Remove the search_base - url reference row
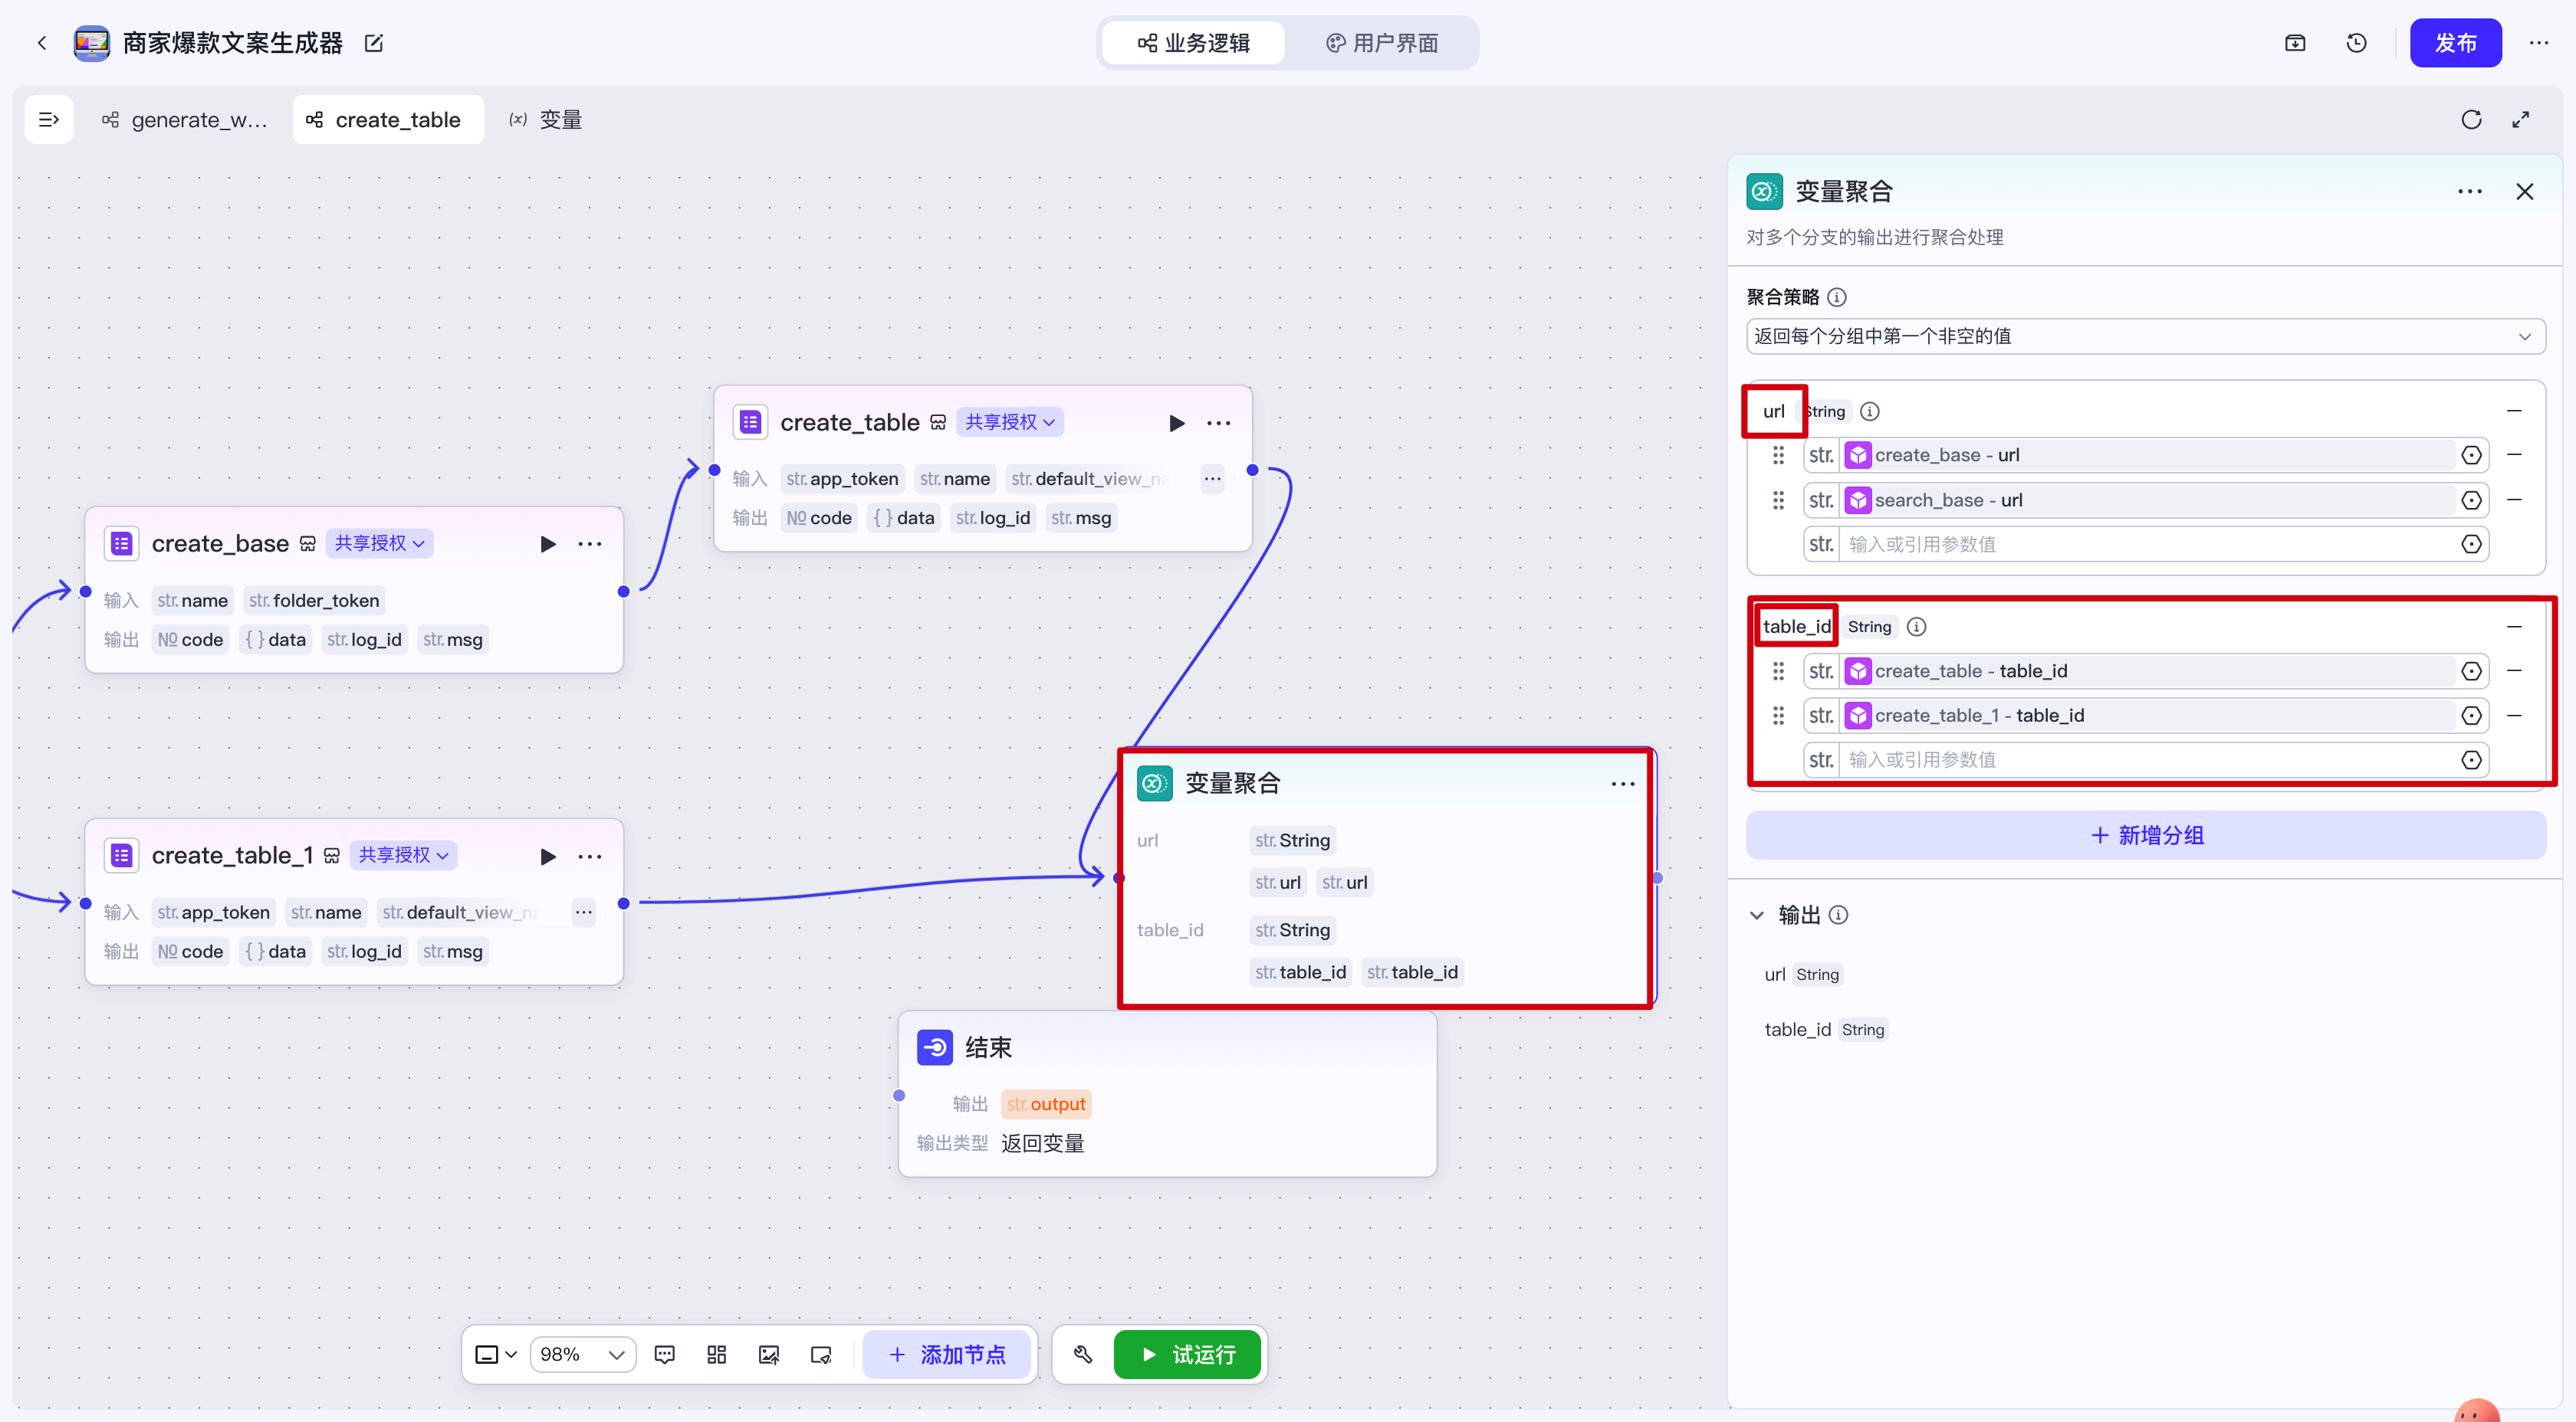This screenshot has height=1422, width=2576. [x=2514, y=500]
